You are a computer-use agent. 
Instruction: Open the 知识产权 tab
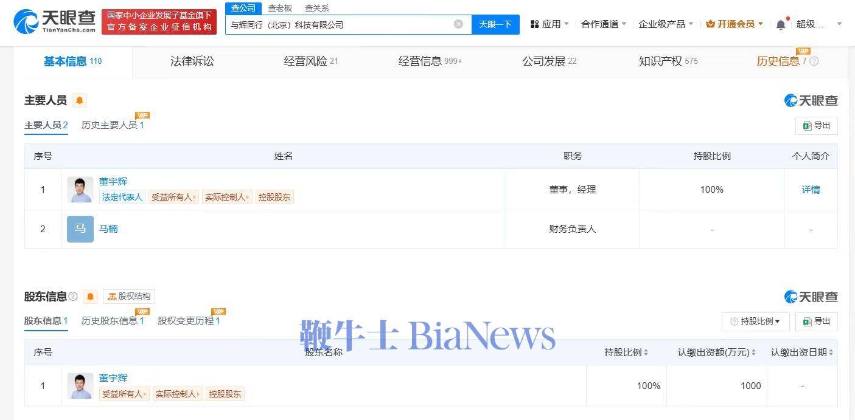[668, 61]
